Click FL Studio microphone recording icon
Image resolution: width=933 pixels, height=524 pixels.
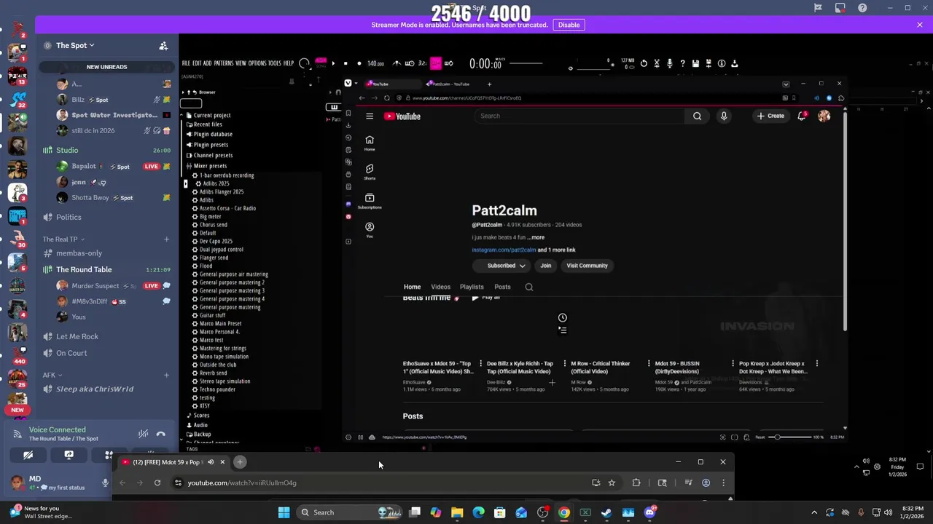670,63
